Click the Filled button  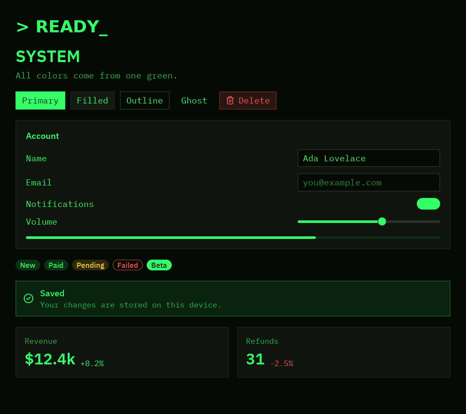92,100
